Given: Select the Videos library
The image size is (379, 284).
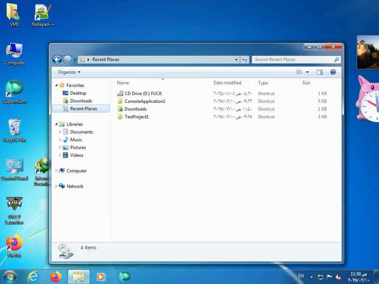Looking at the screenshot, I should [77, 155].
